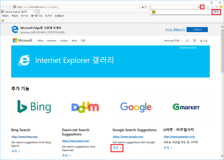Click the add to favorites bar star

(3, 20)
